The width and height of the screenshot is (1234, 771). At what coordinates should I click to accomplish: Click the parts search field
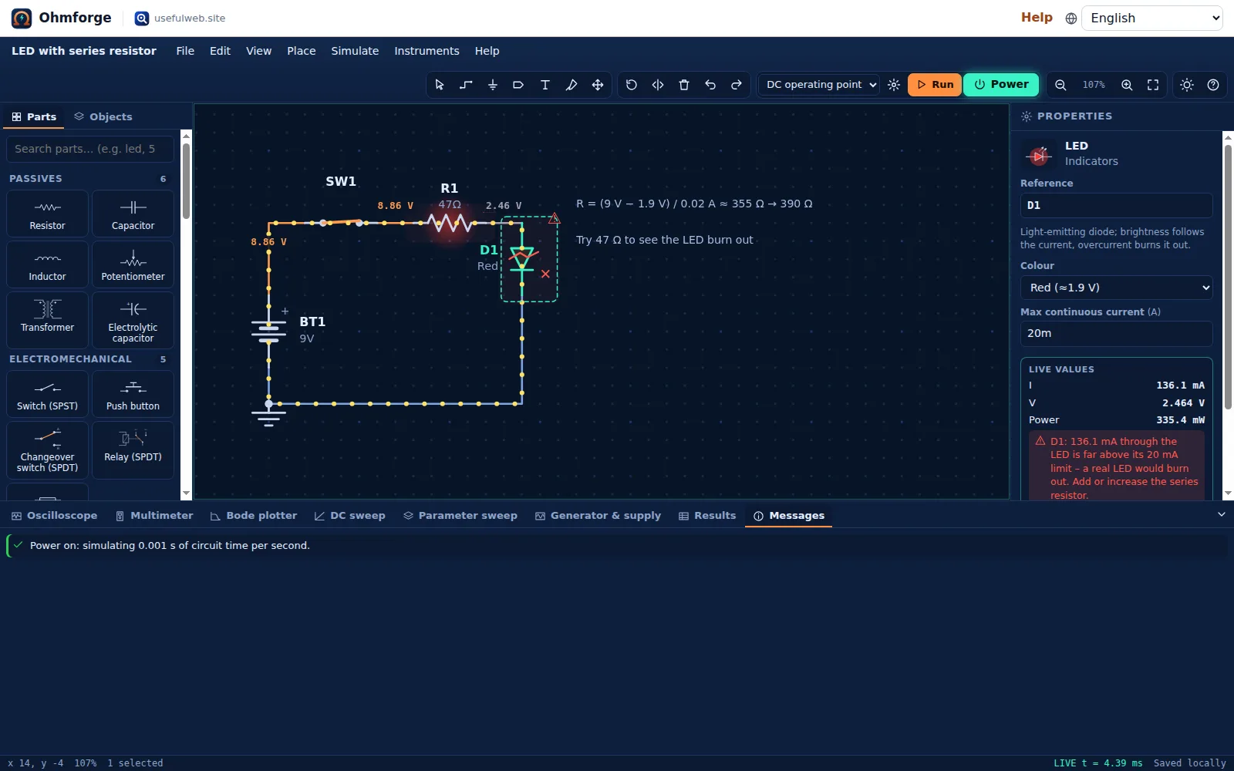coord(90,149)
